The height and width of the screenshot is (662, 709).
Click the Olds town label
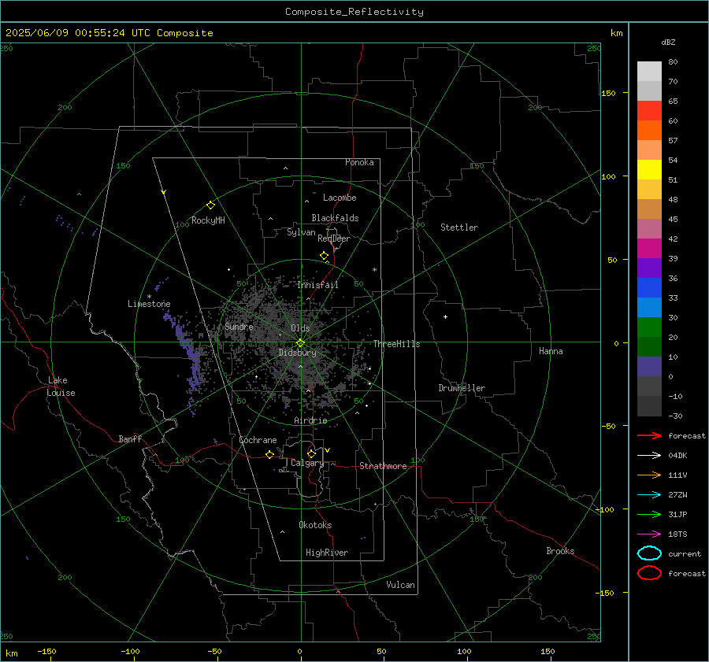pyautogui.click(x=300, y=328)
